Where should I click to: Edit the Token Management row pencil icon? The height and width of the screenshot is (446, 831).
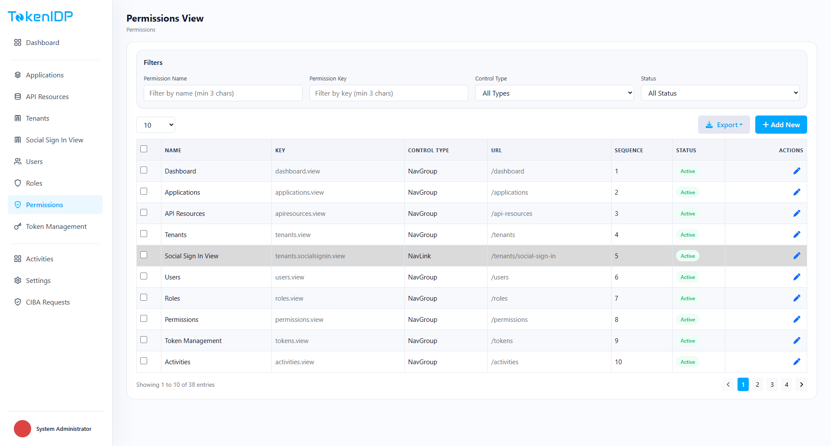(x=797, y=340)
